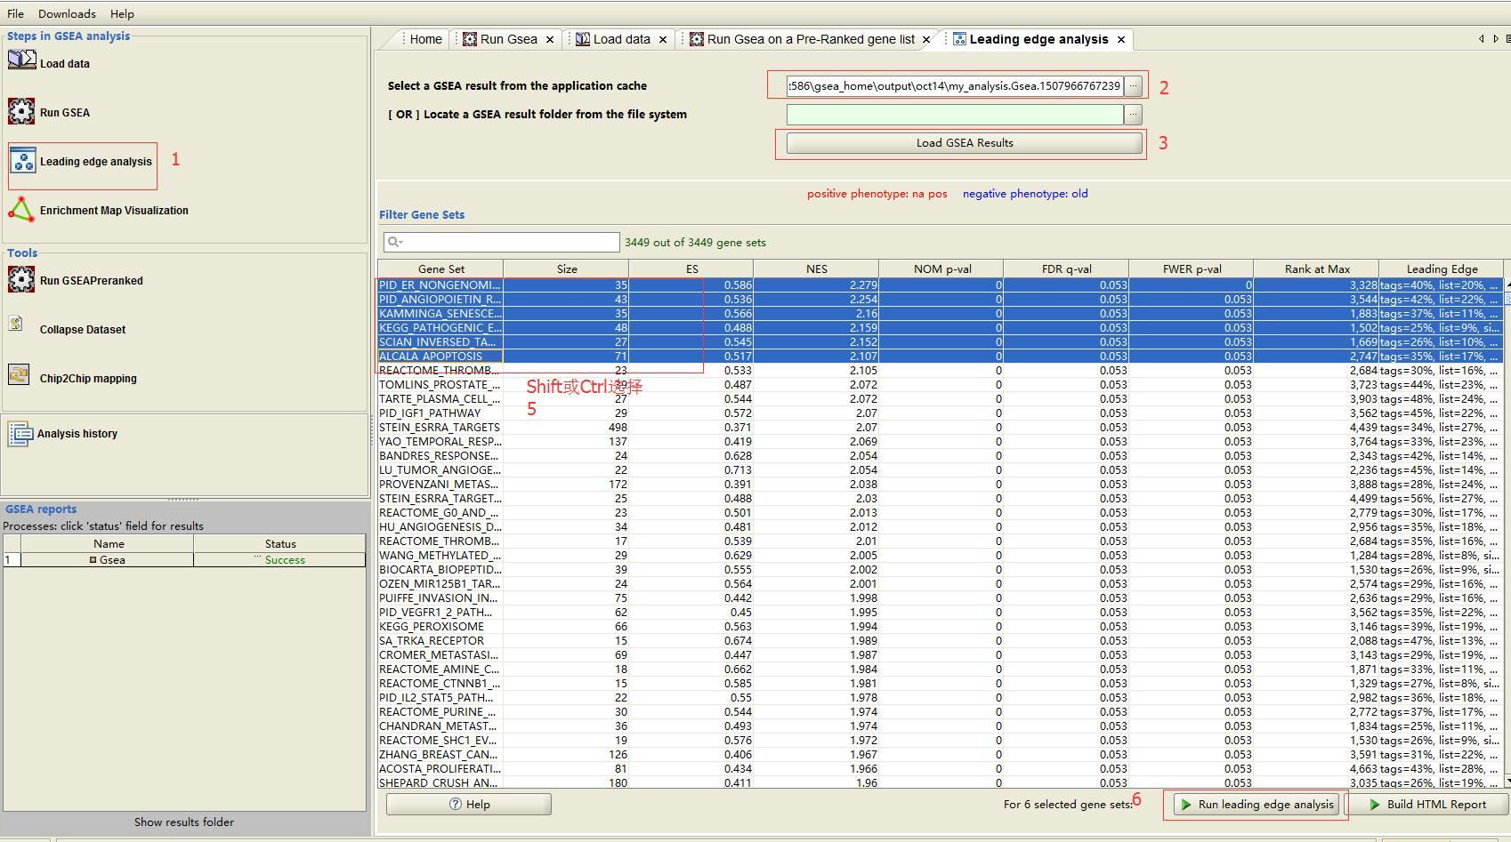Launch Run GSEAPreranked tool icon
1511x842 pixels.
coord(21,279)
